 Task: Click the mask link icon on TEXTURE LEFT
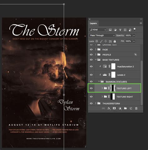(109, 88)
